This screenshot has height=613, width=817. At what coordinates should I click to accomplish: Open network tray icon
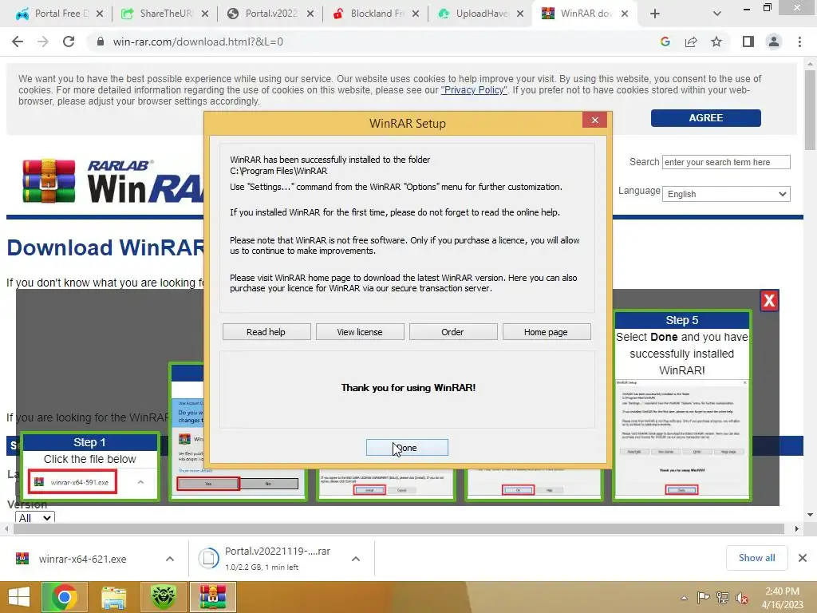point(722,597)
